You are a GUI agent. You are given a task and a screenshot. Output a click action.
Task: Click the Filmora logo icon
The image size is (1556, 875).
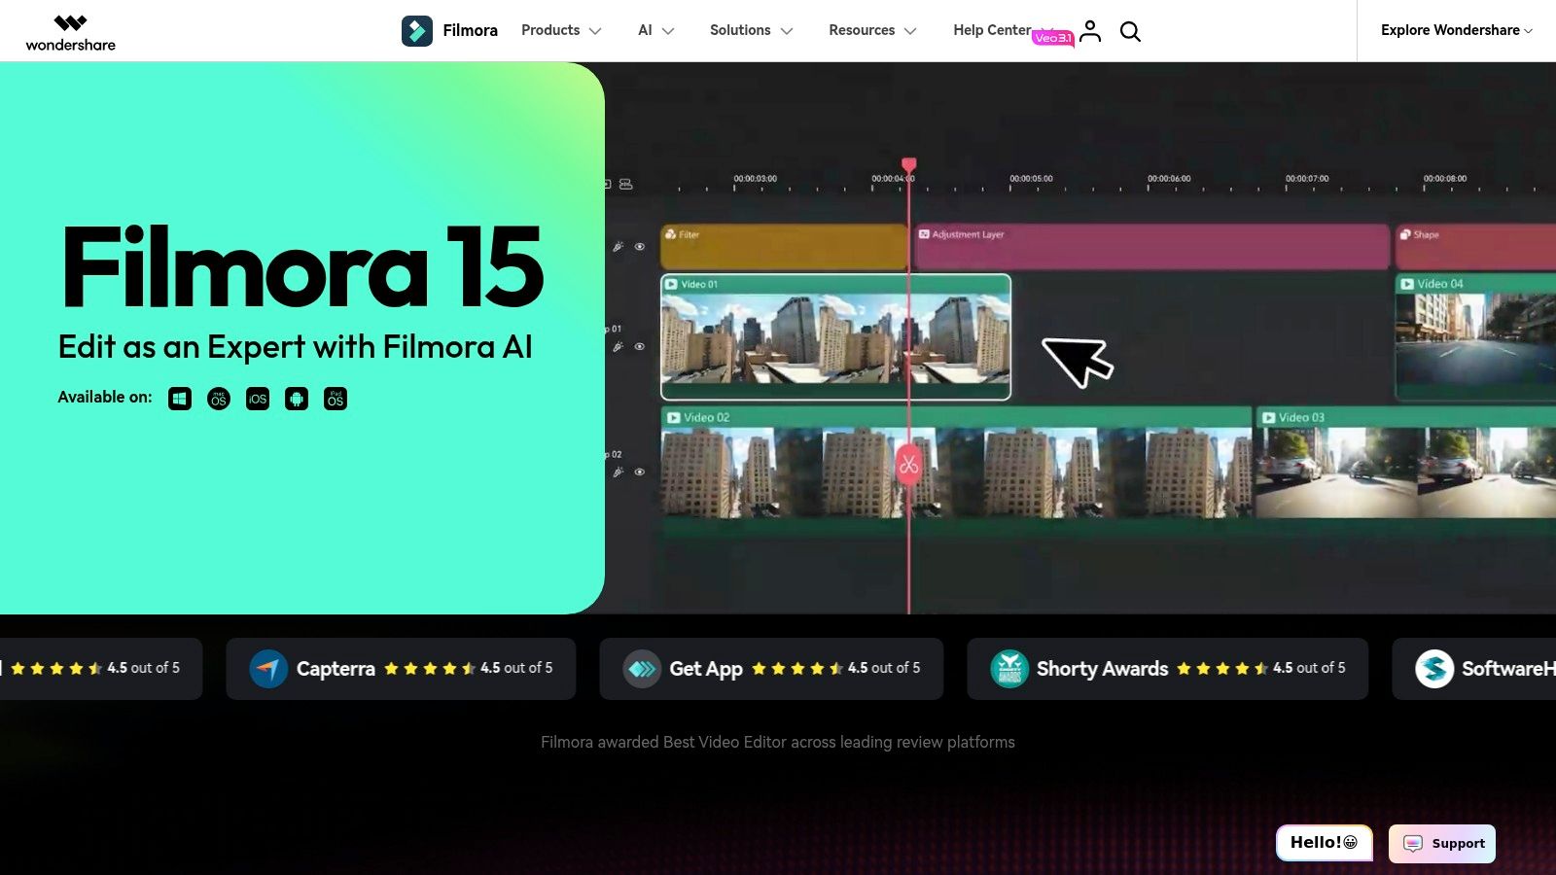417,31
